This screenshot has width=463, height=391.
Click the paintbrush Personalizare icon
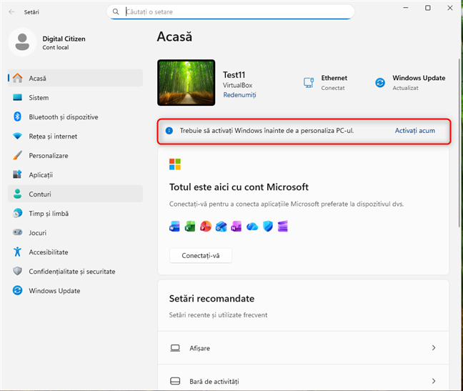(x=17, y=155)
